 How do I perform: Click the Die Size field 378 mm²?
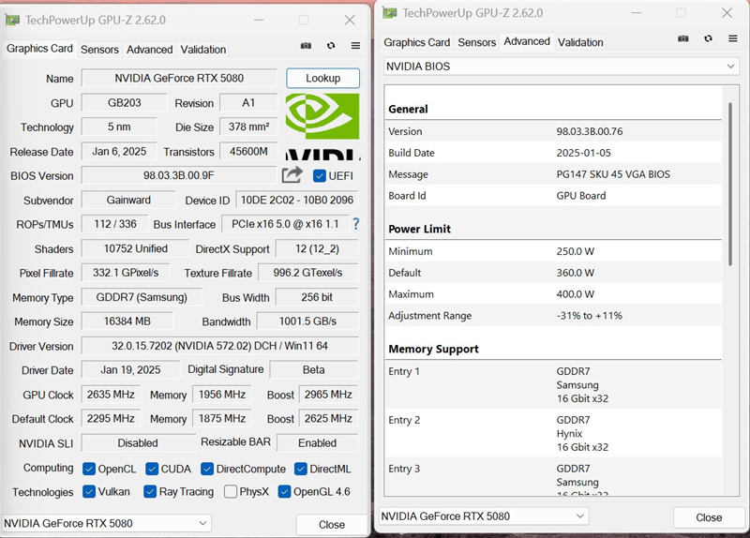pos(248,127)
